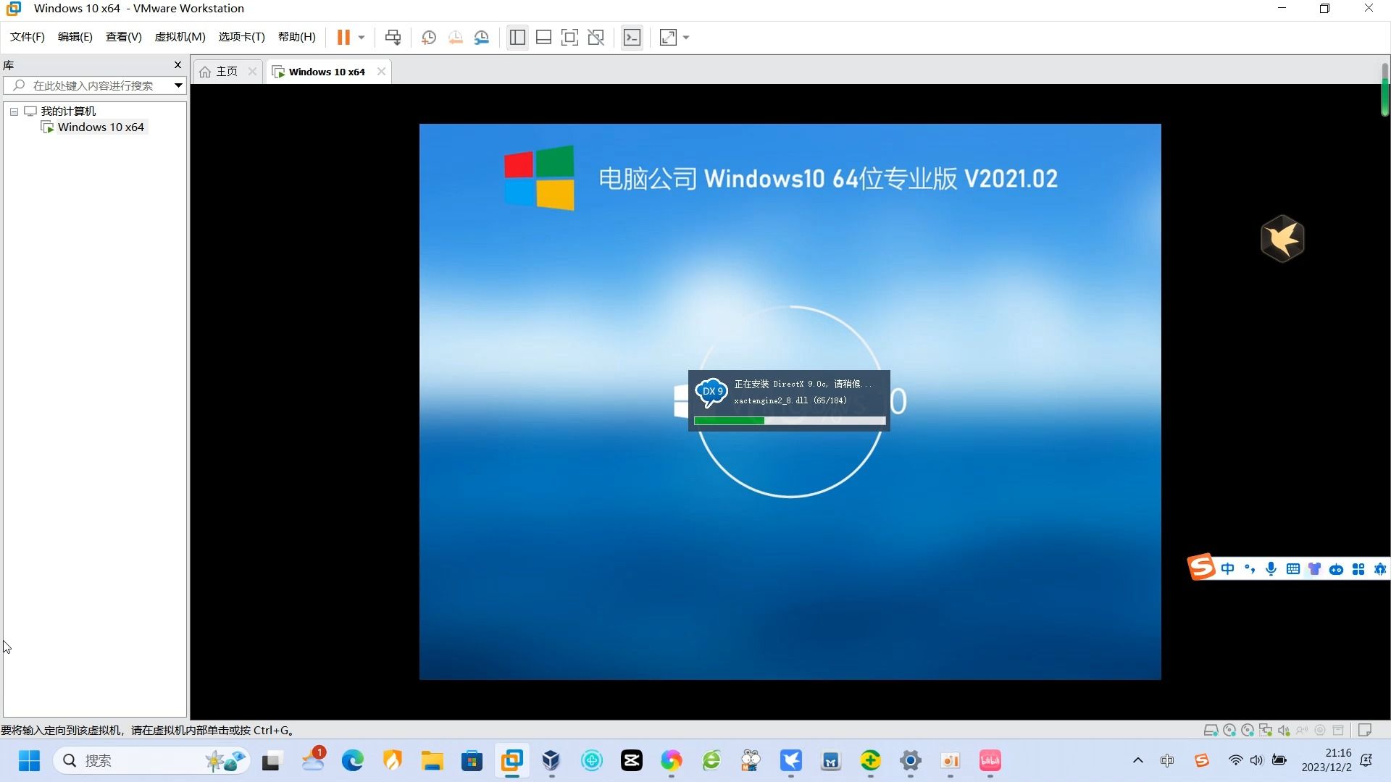Open the 查看(V) menu
Image resolution: width=1391 pixels, height=782 pixels.
coord(124,37)
